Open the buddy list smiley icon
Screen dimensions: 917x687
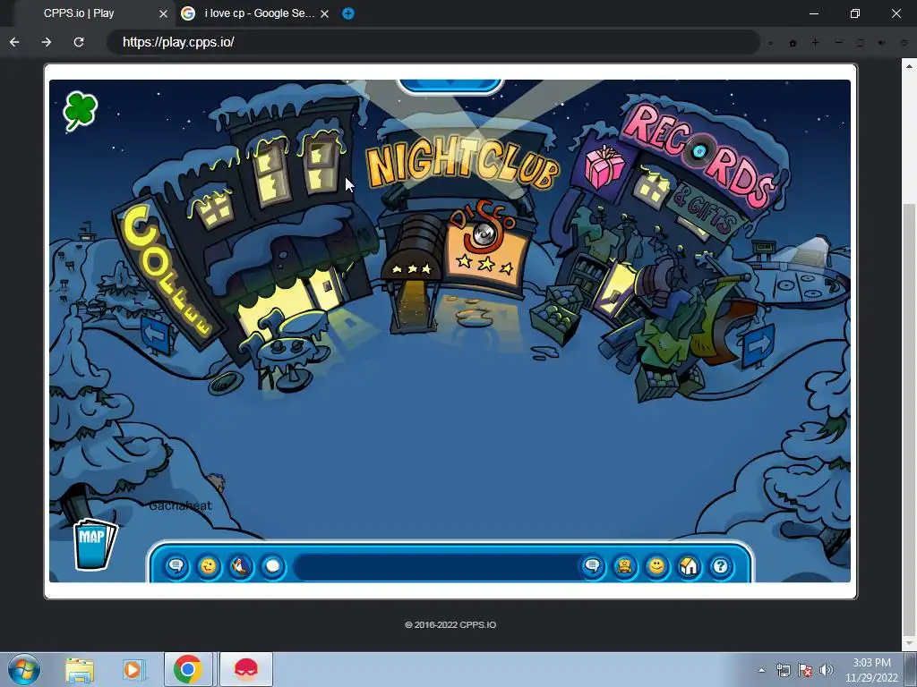pyautogui.click(x=656, y=566)
